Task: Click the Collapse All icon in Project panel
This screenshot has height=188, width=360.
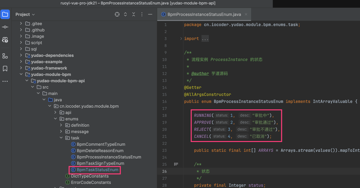Action: (x=134, y=14)
